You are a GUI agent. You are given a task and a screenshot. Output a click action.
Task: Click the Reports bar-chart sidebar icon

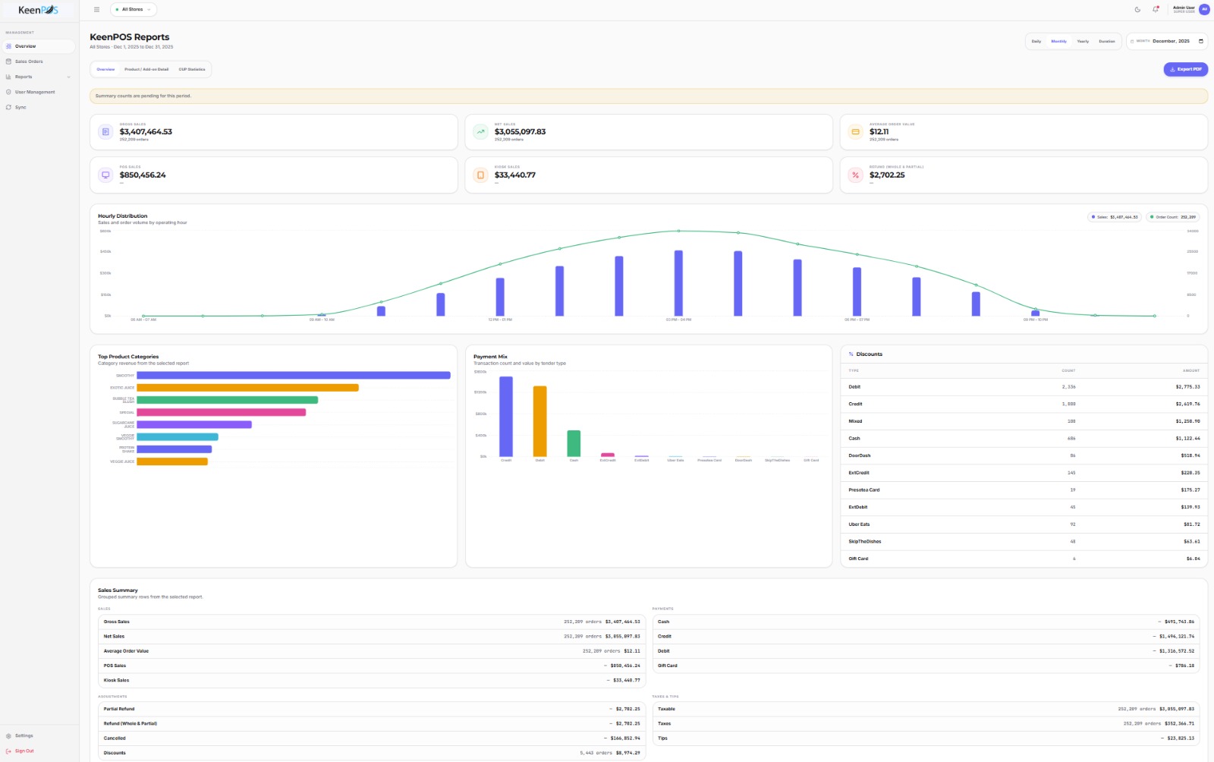[x=8, y=77]
